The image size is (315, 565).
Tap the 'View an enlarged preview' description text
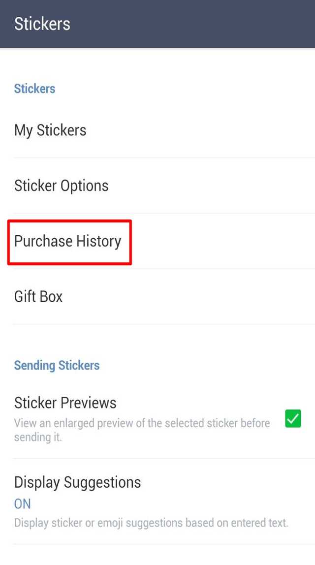142,423
